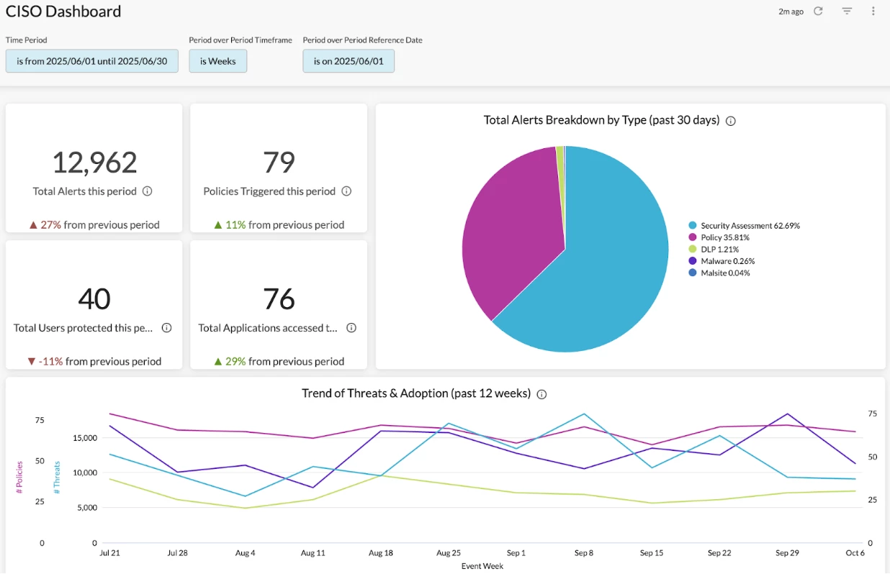Click the '2m ago' refresh timestamp
Screen dimensions: 890x574
tap(791, 12)
